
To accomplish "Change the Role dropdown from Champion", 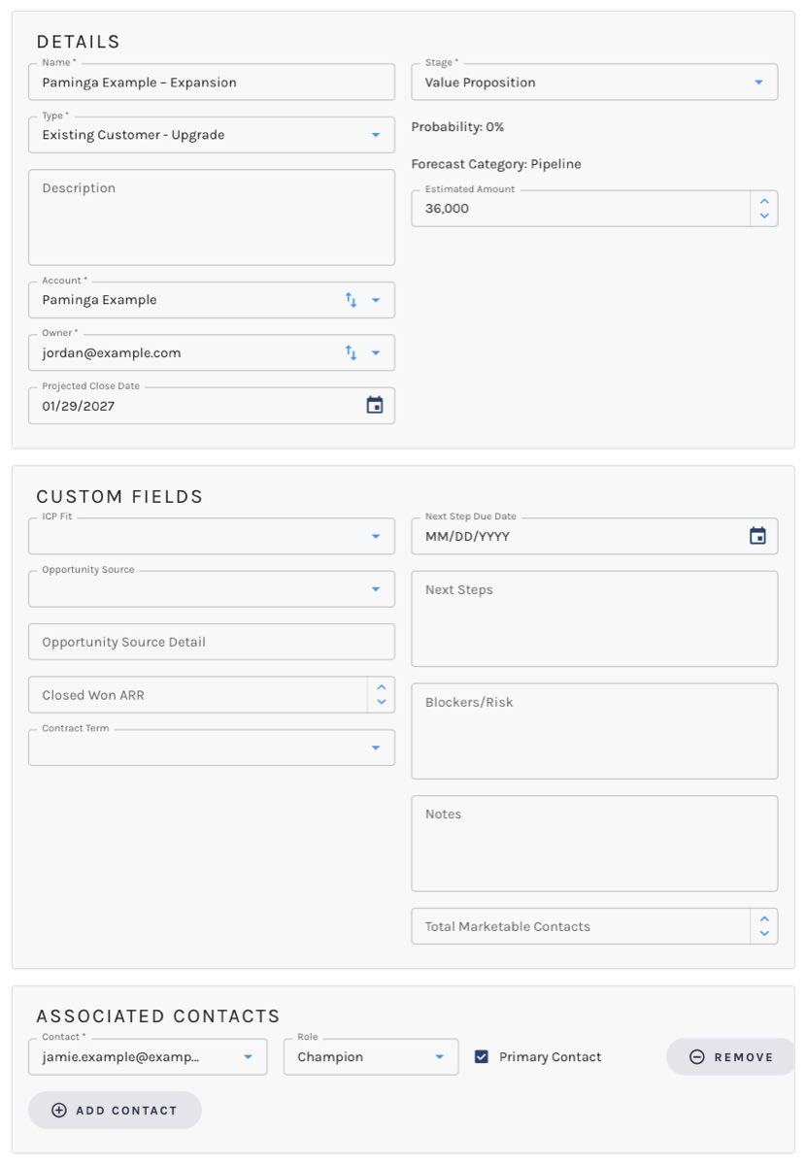I will [371, 1056].
